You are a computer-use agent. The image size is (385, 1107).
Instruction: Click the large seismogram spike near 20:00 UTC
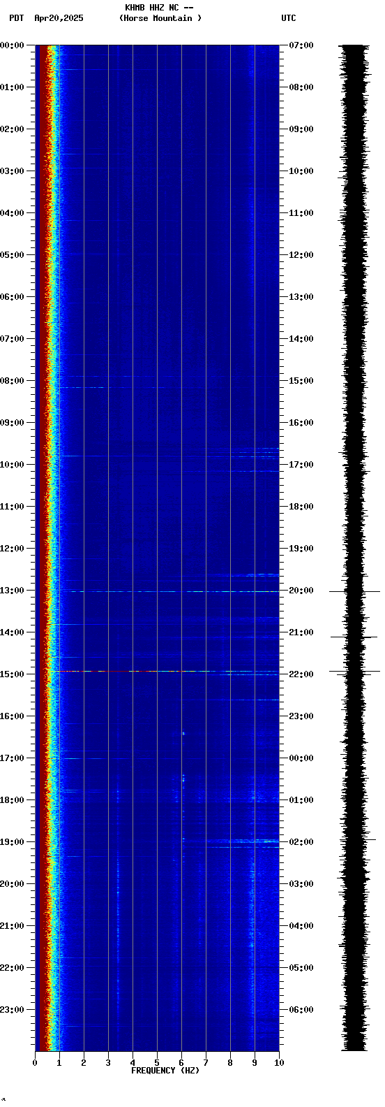point(354,591)
